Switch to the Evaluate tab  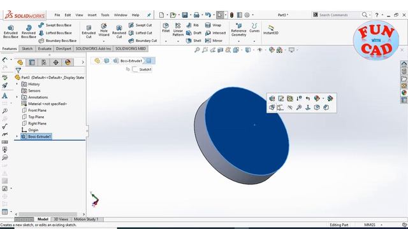click(x=45, y=48)
